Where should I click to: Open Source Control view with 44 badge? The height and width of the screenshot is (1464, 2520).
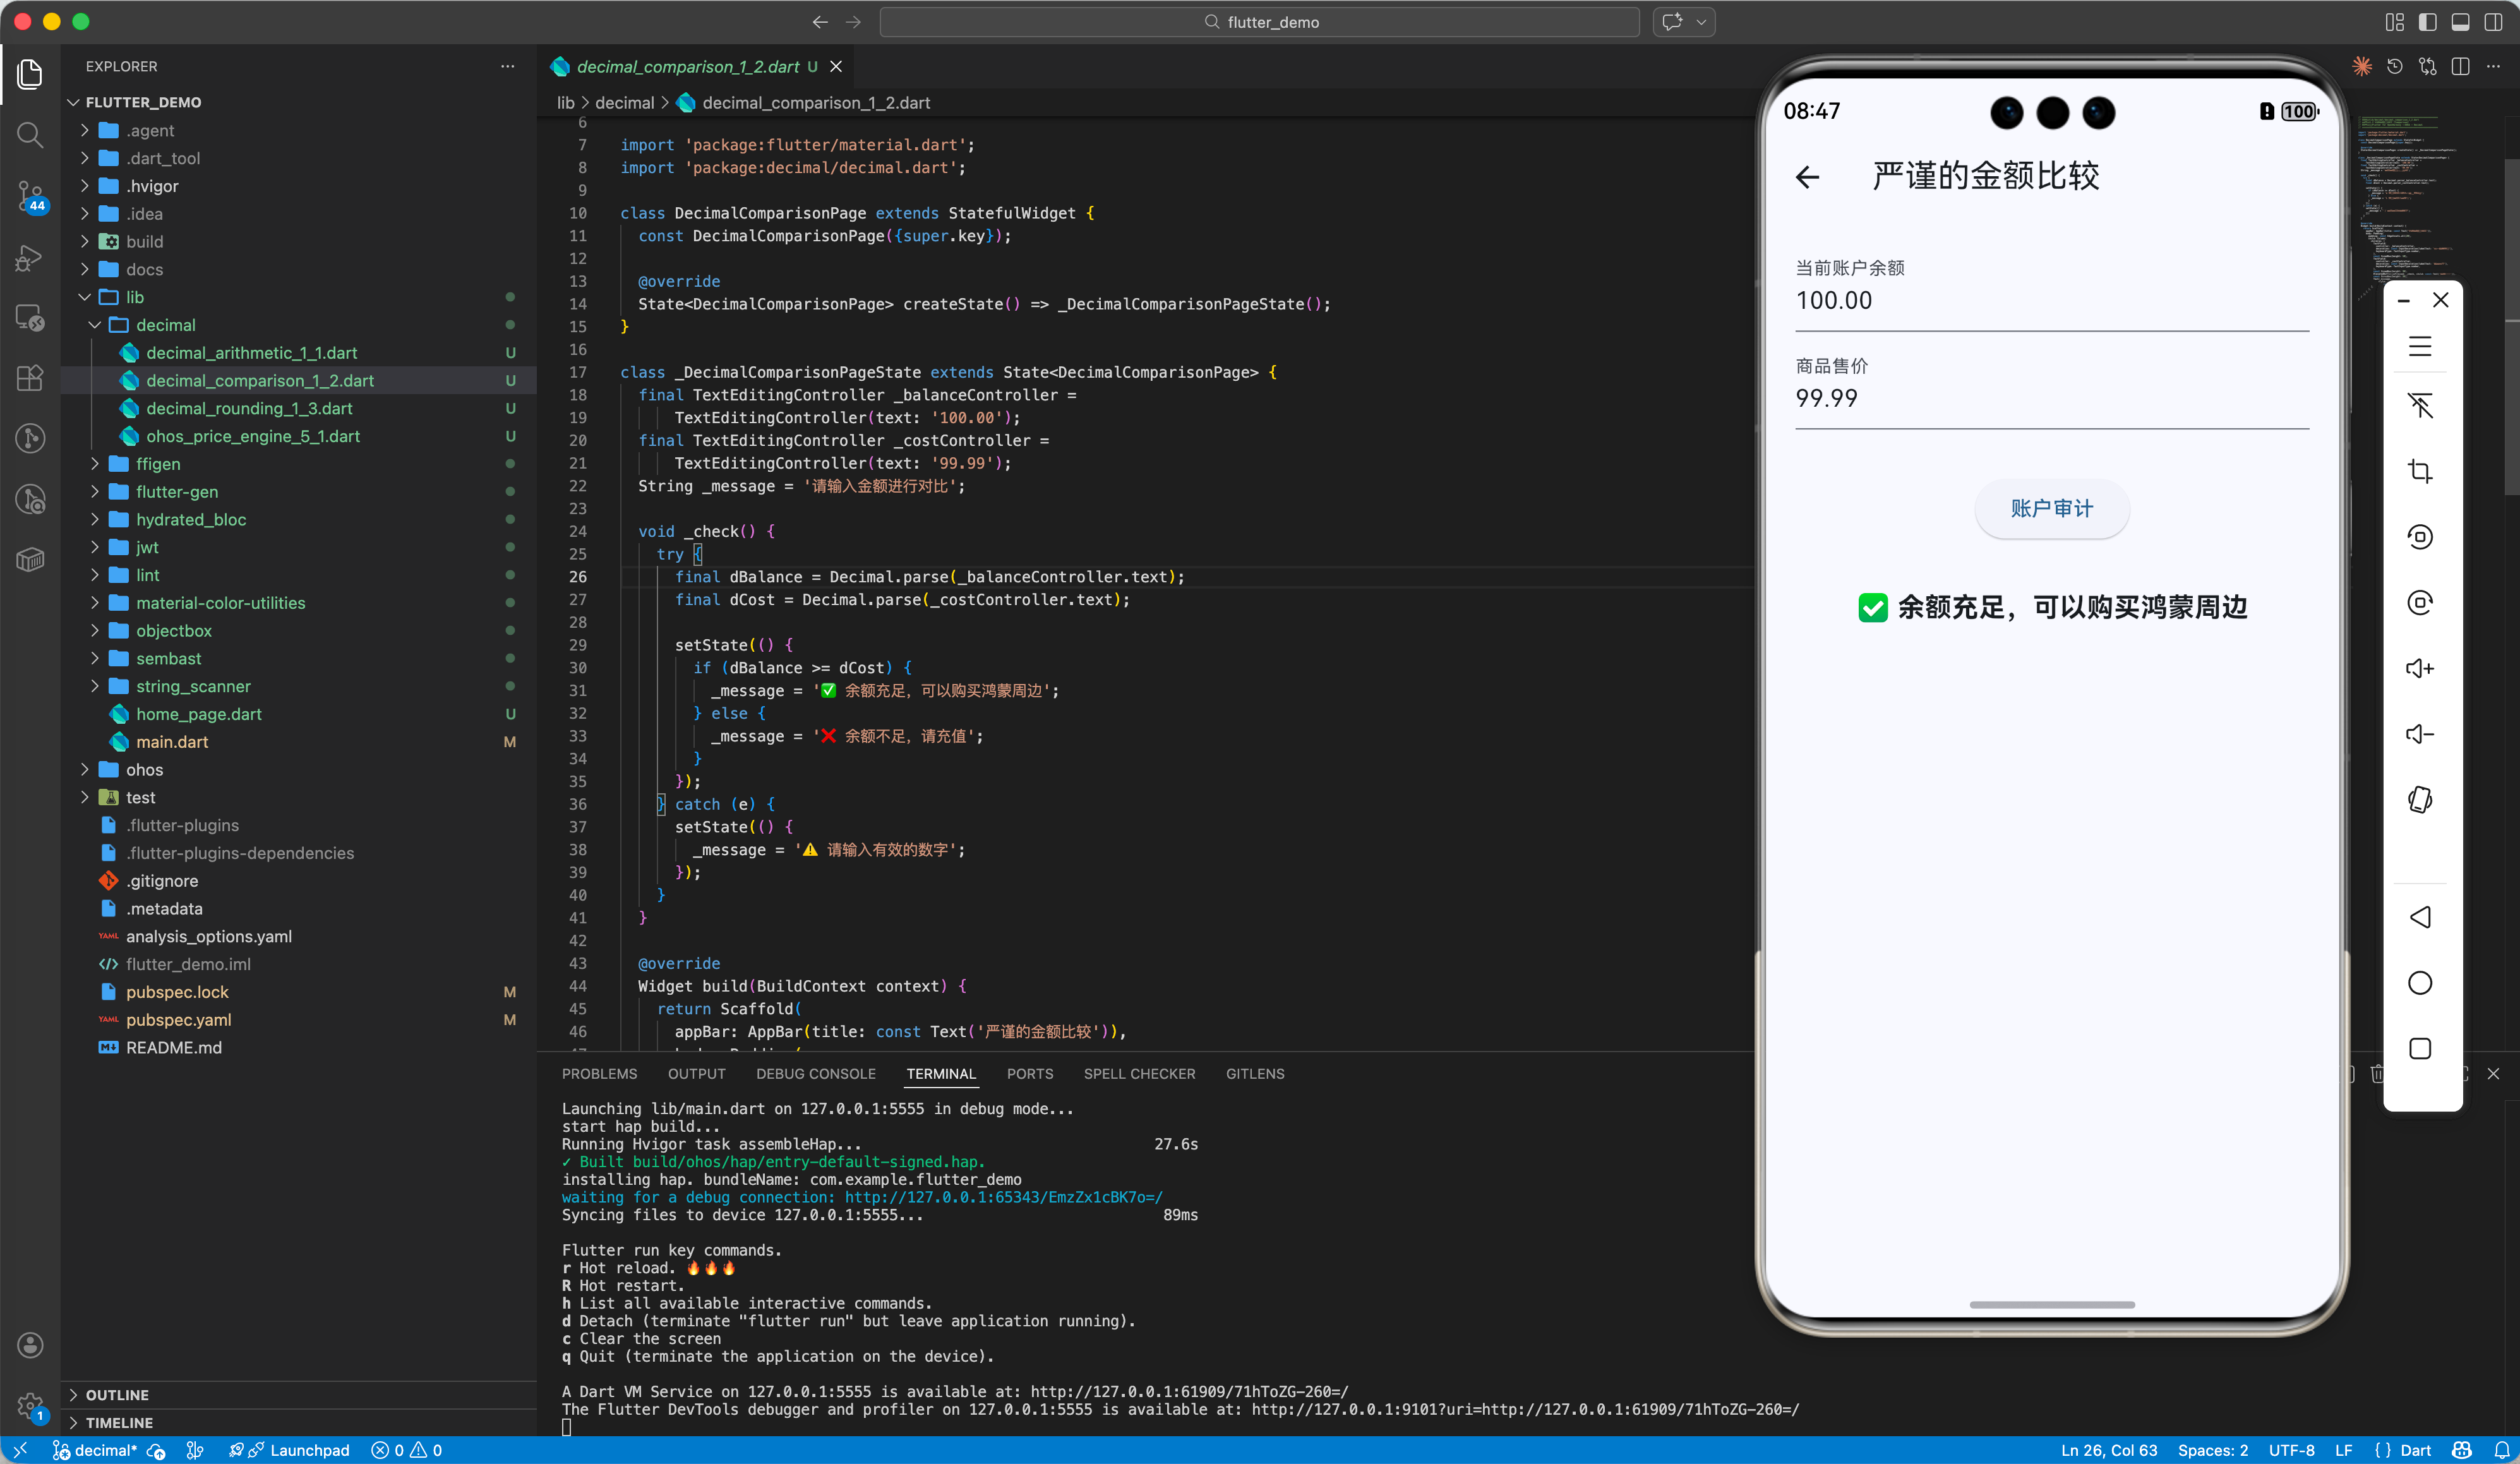click(x=30, y=196)
